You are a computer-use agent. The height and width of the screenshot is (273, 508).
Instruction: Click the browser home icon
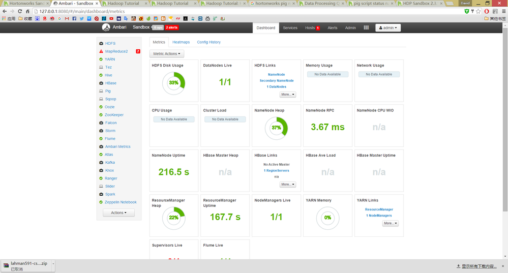27,11
